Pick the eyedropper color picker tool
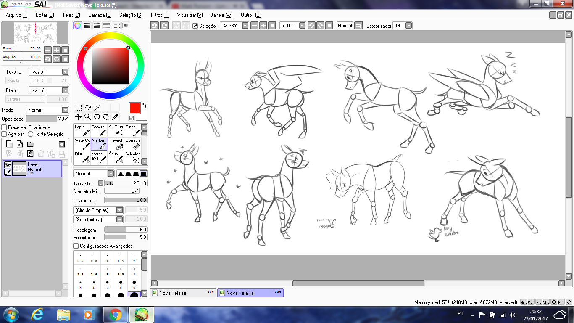This screenshot has height=323, width=574. [x=116, y=116]
